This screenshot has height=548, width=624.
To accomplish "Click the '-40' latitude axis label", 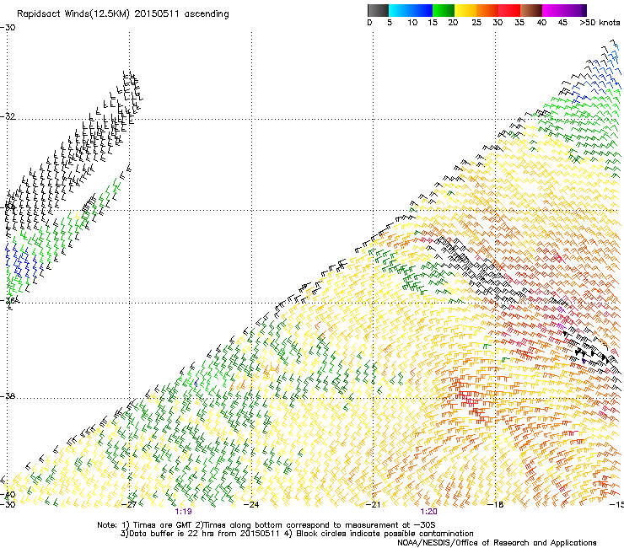I will tap(8, 495).
